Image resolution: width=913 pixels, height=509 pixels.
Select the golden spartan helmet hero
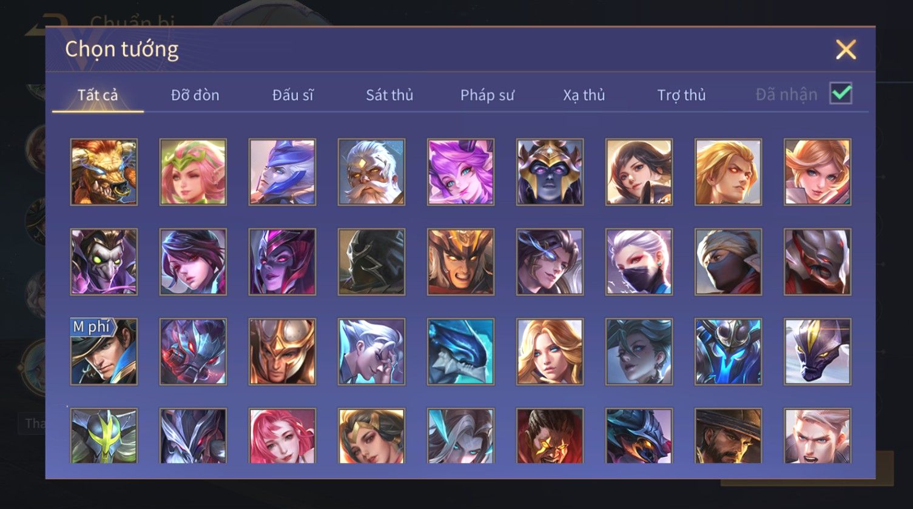282,351
